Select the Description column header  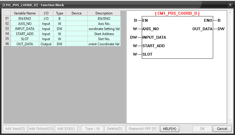[x=104, y=13]
